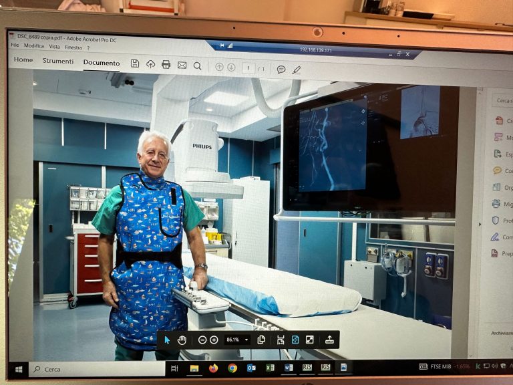The width and height of the screenshot is (513, 385).
Task: Add a comment with speech bubble icon
Action: [281, 69]
